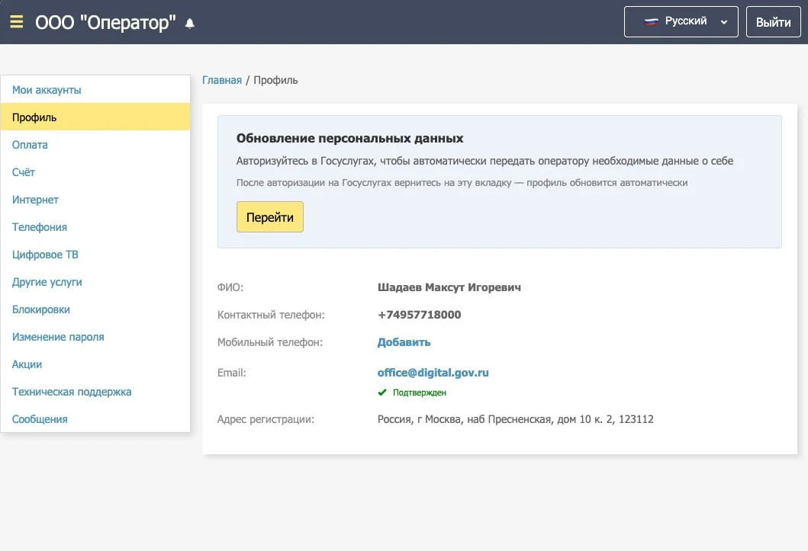Image resolution: width=808 pixels, height=551 pixels.
Task: Open Акции in sidebar
Action: click(95, 364)
